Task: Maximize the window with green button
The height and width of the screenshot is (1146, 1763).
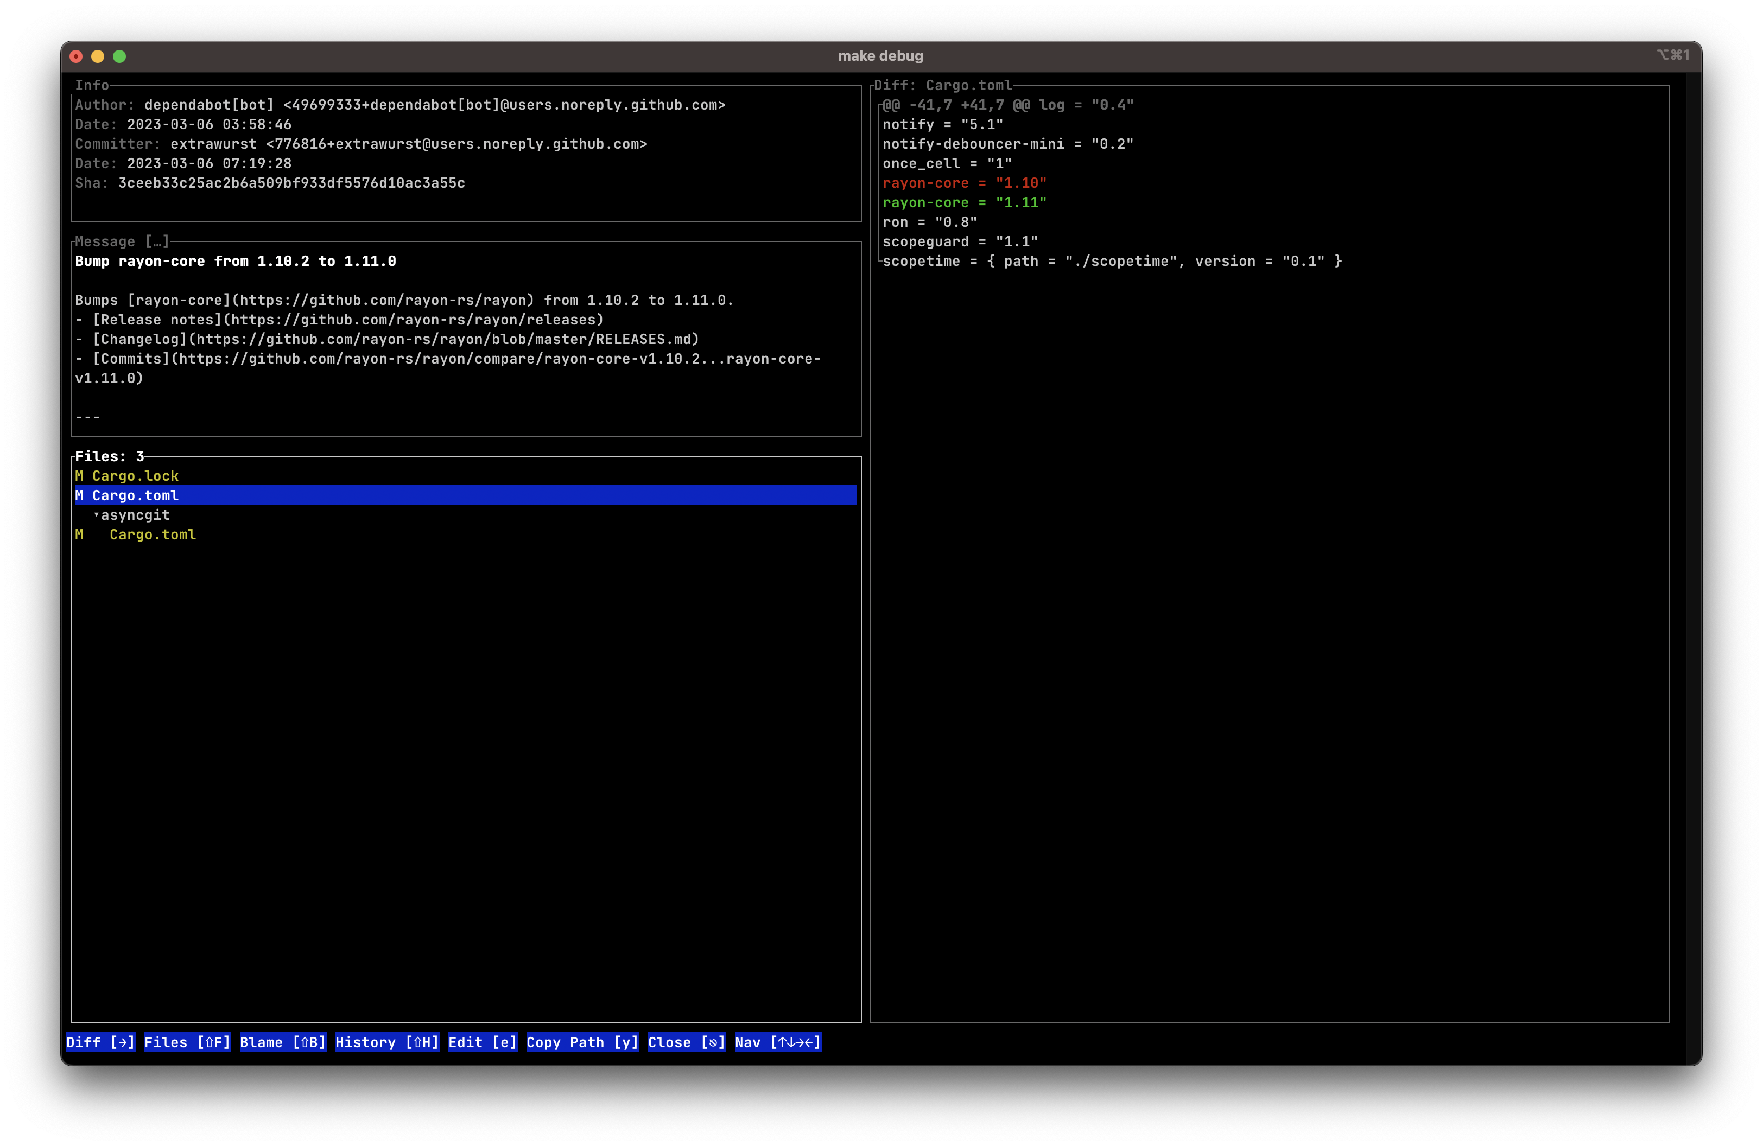Action: [119, 56]
